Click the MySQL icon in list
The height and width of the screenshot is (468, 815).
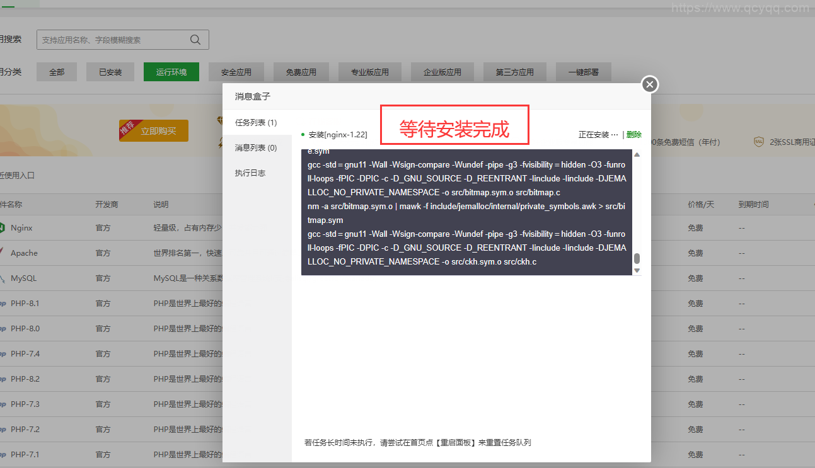click(x=3, y=278)
